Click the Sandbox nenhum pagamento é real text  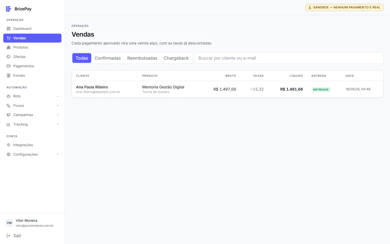pyautogui.click(x=347, y=8)
